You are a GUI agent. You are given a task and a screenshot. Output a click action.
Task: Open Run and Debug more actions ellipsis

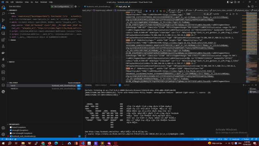79,6
